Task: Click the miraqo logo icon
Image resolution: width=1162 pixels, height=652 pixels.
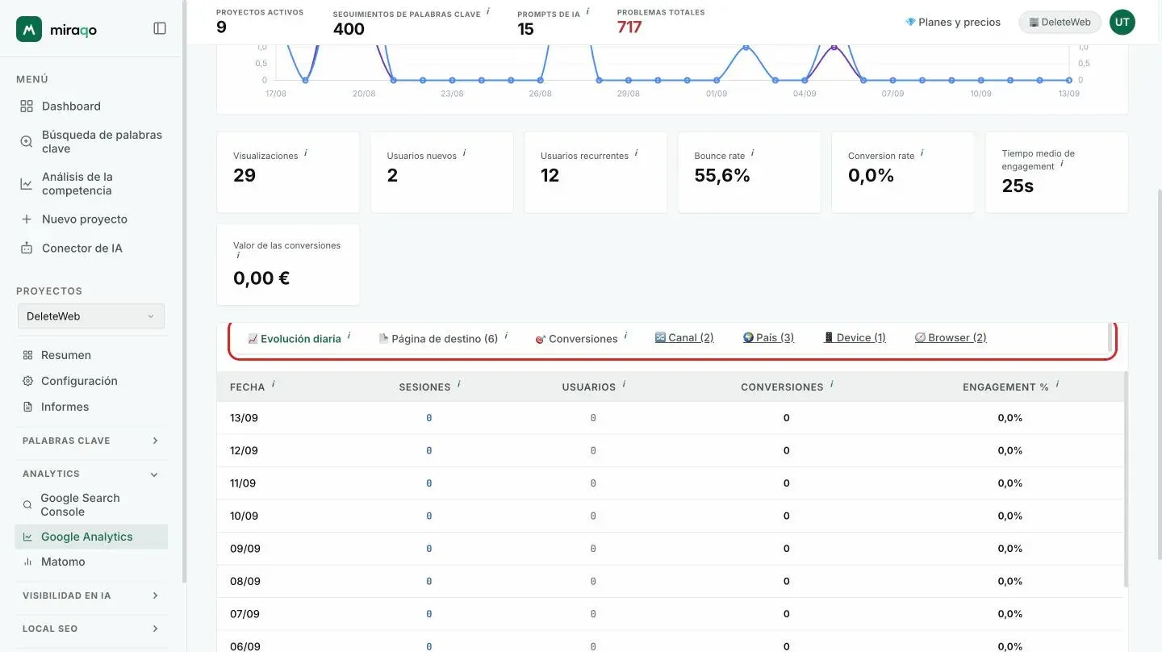Action: pyautogui.click(x=29, y=29)
